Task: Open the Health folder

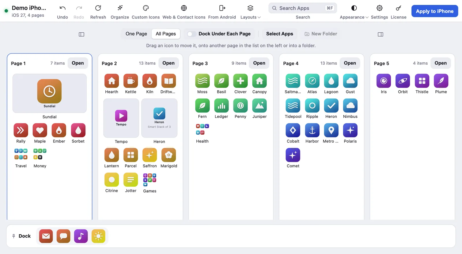Action: [202, 129]
